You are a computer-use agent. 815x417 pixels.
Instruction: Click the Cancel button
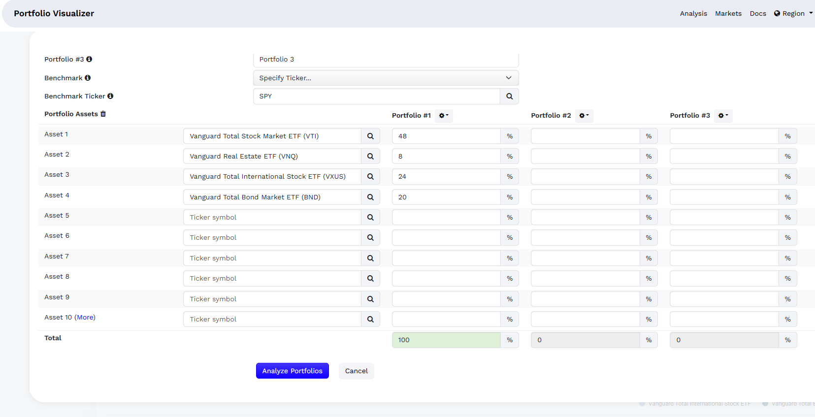coord(356,371)
